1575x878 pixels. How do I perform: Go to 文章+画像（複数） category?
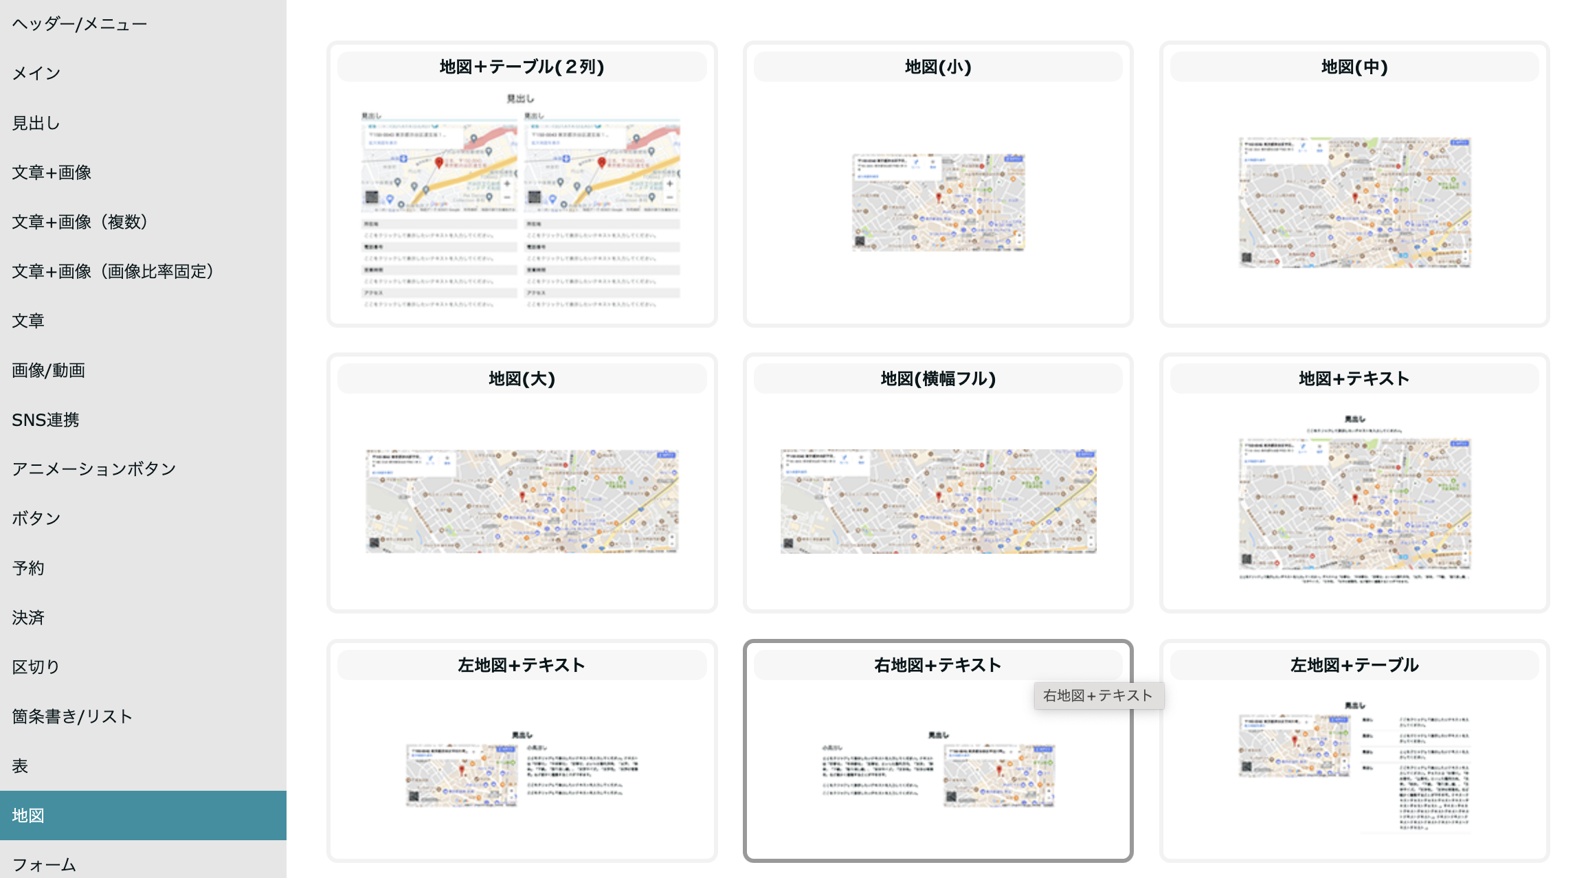(x=80, y=222)
